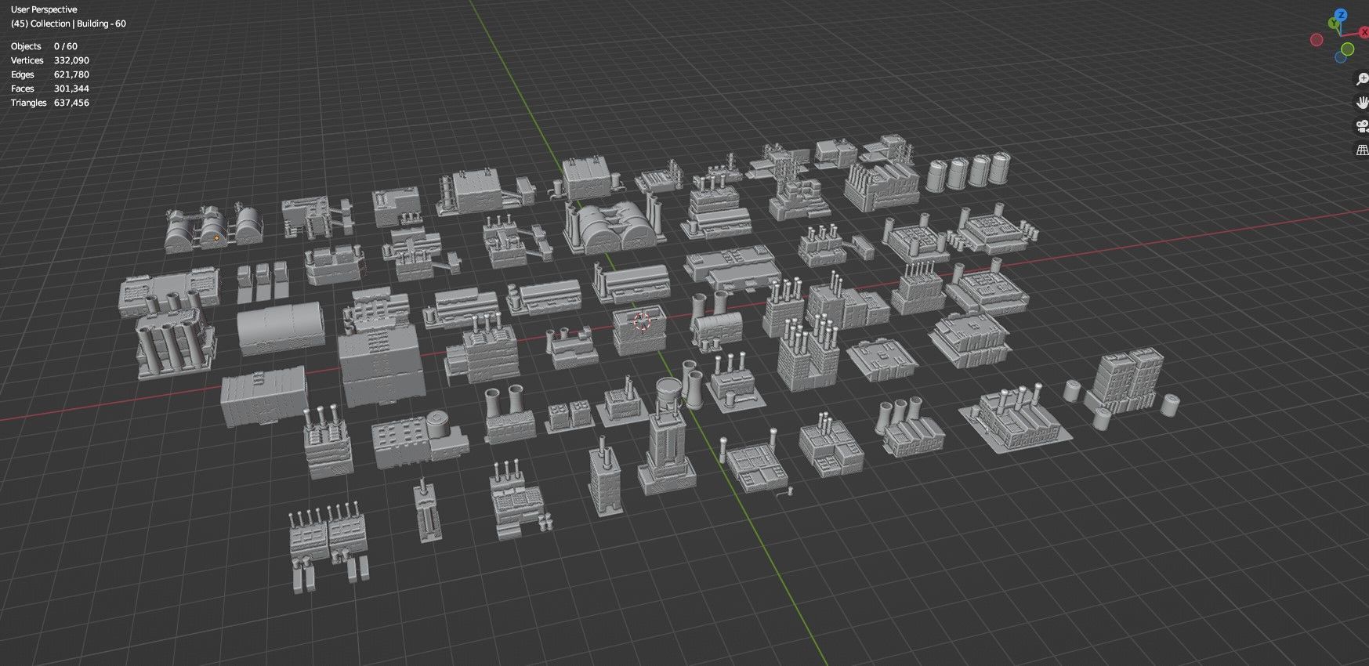This screenshot has height=666, width=1369.
Task: Click the hand pan view icon
Action: point(1362,103)
